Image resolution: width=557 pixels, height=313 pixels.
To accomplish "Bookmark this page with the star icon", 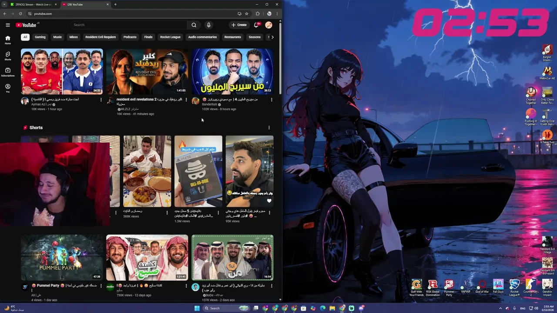I will 247,13.
